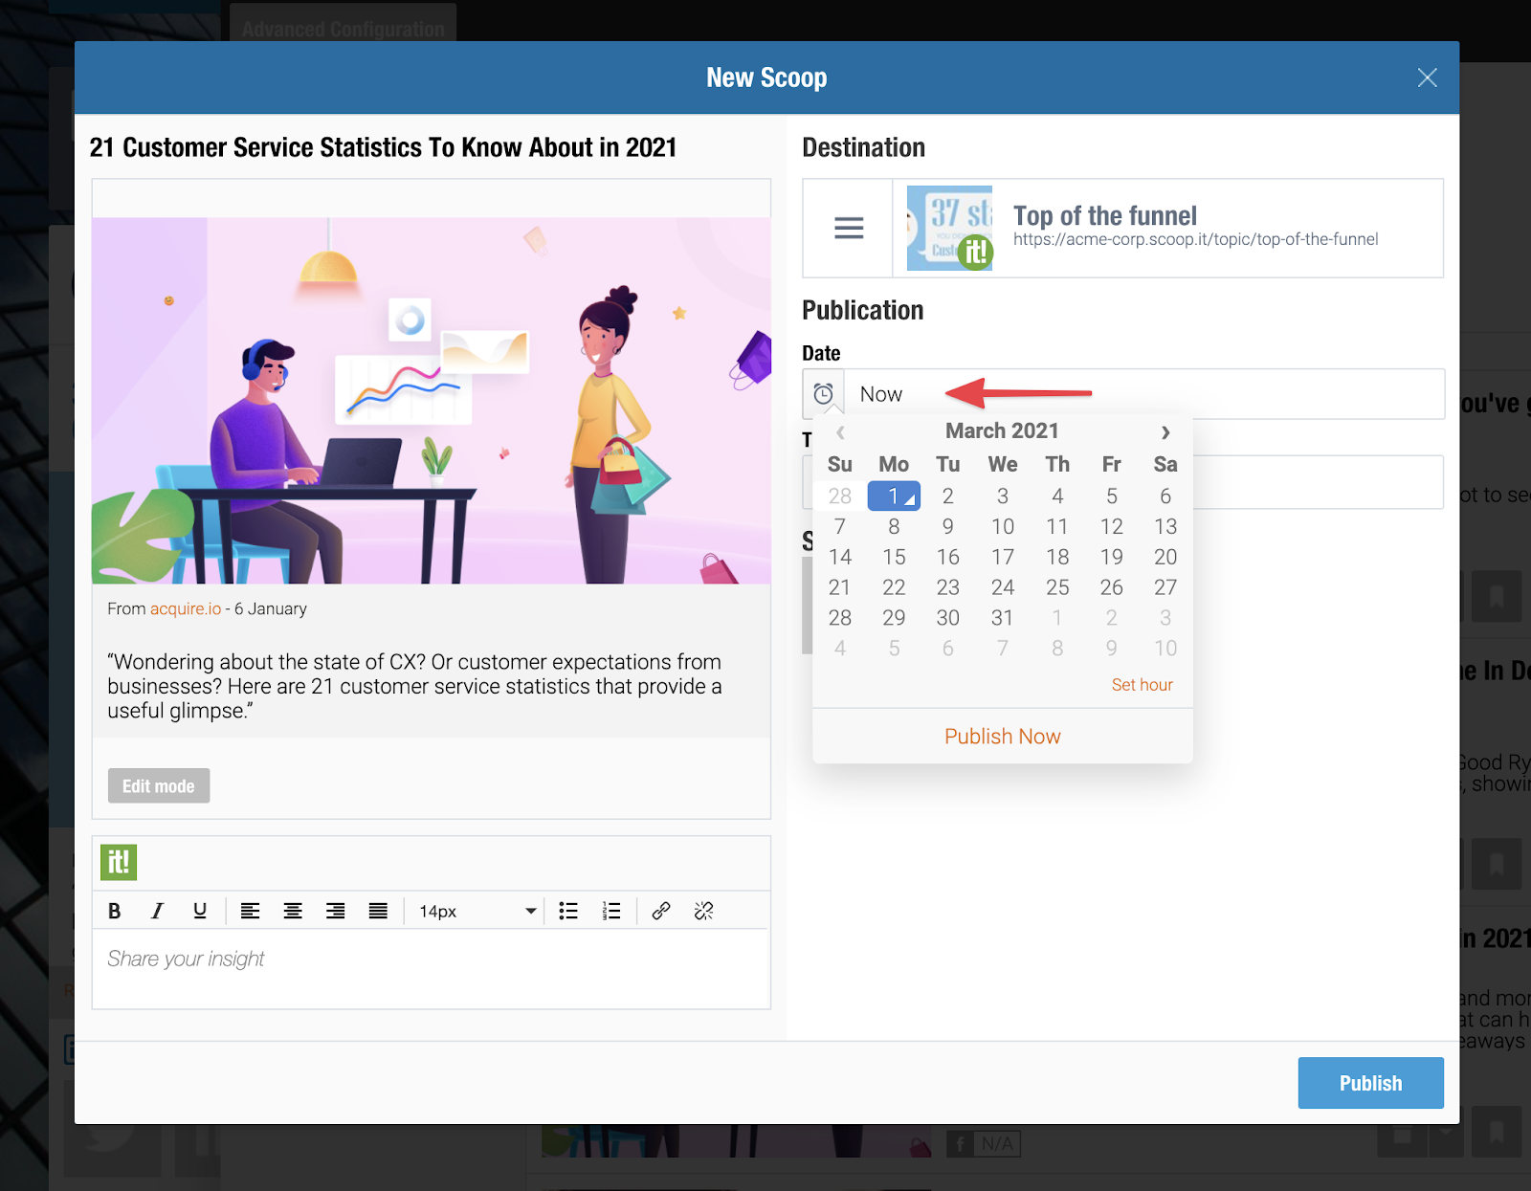Image resolution: width=1531 pixels, height=1191 pixels.
Task: Select March 24 in calendar
Action: point(1003,587)
